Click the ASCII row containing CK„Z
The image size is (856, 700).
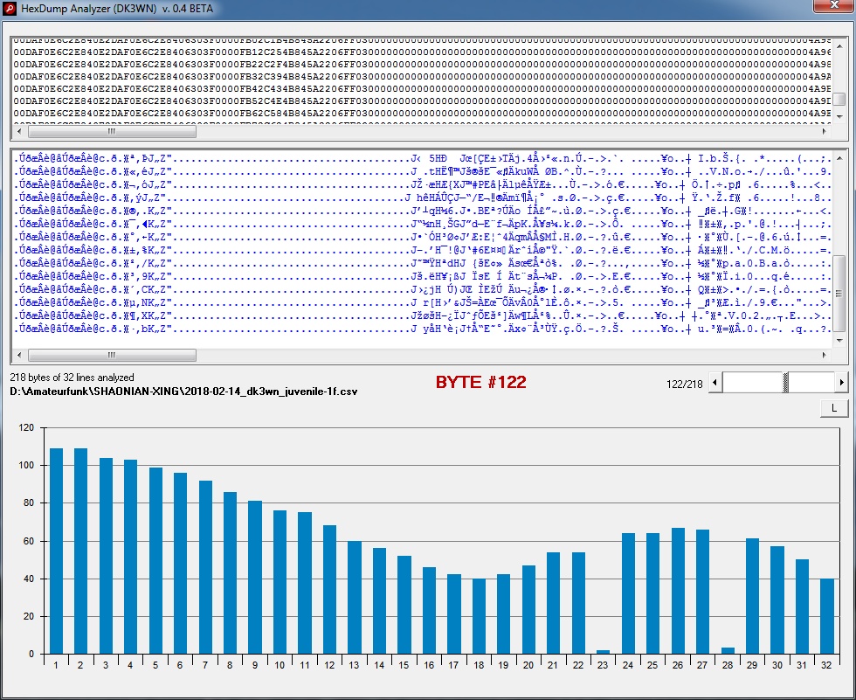pos(422,289)
